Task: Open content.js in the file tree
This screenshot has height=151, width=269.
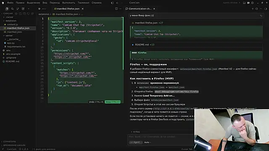Action: (12, 24)
